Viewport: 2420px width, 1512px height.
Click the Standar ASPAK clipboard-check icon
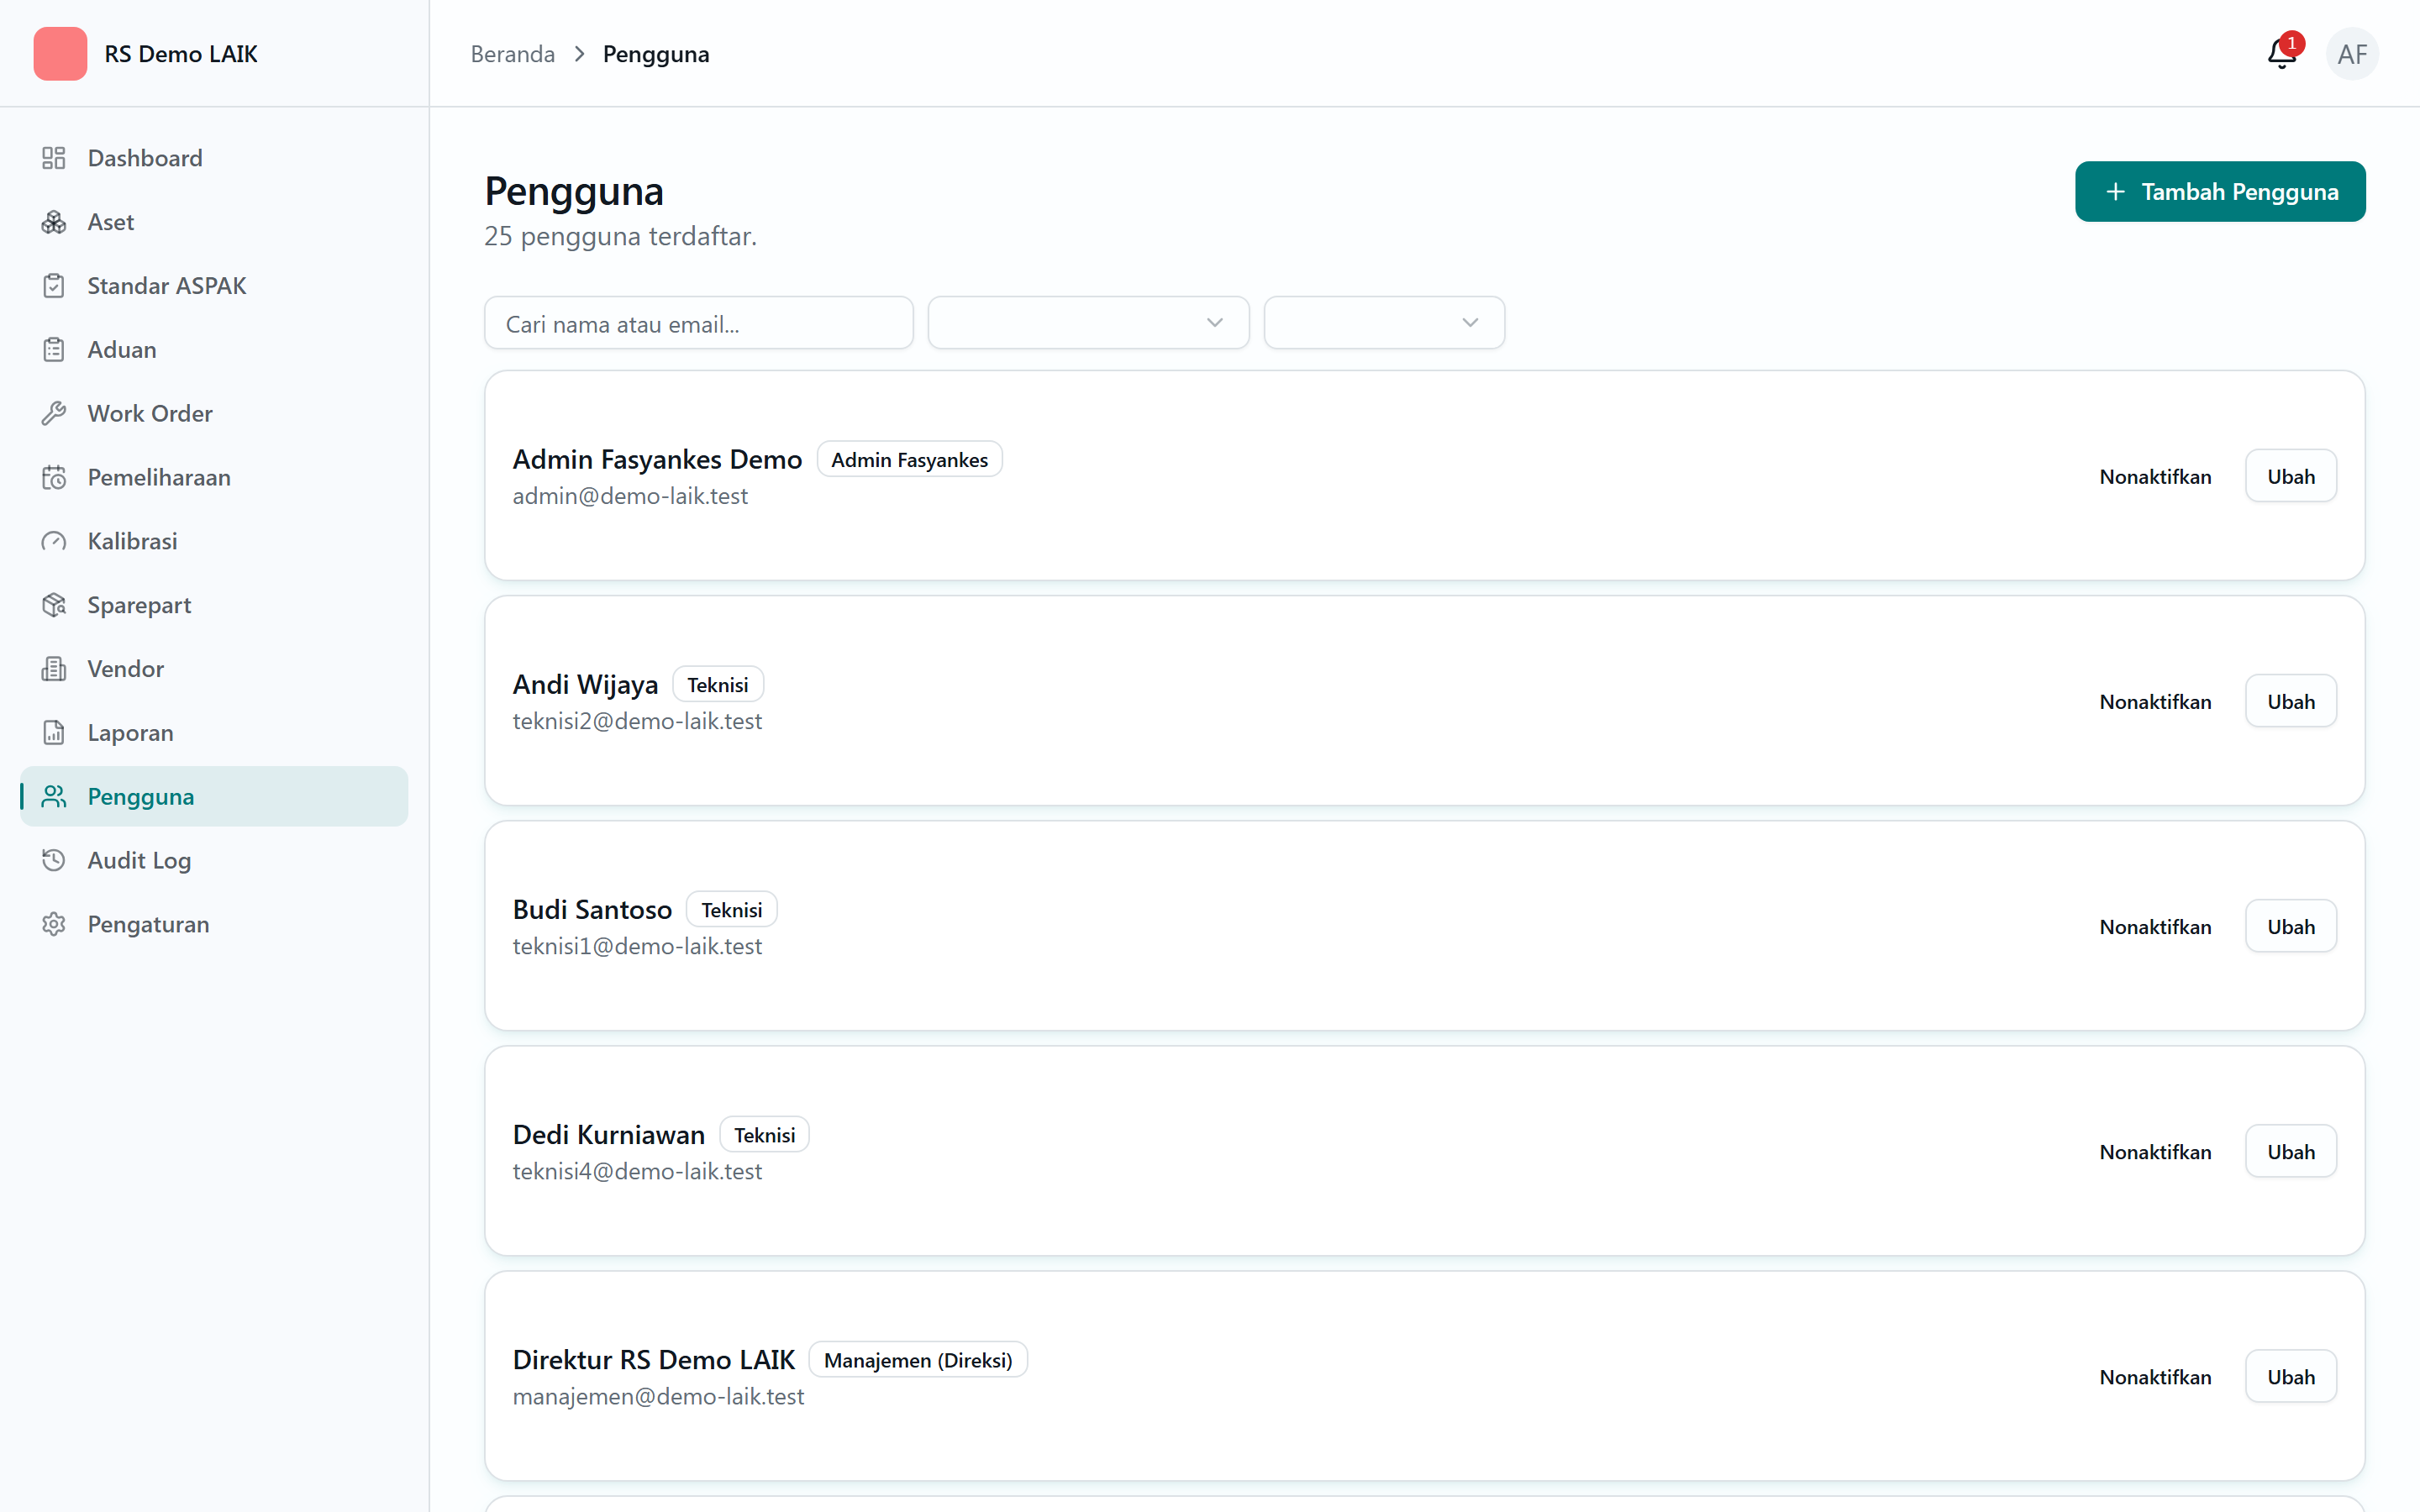point(54,286)
